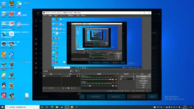Enable Studio Mode from Controls panel

coord(143,83)
